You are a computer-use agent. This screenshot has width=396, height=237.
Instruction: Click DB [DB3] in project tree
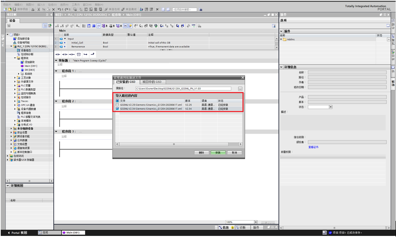(30, 70)
